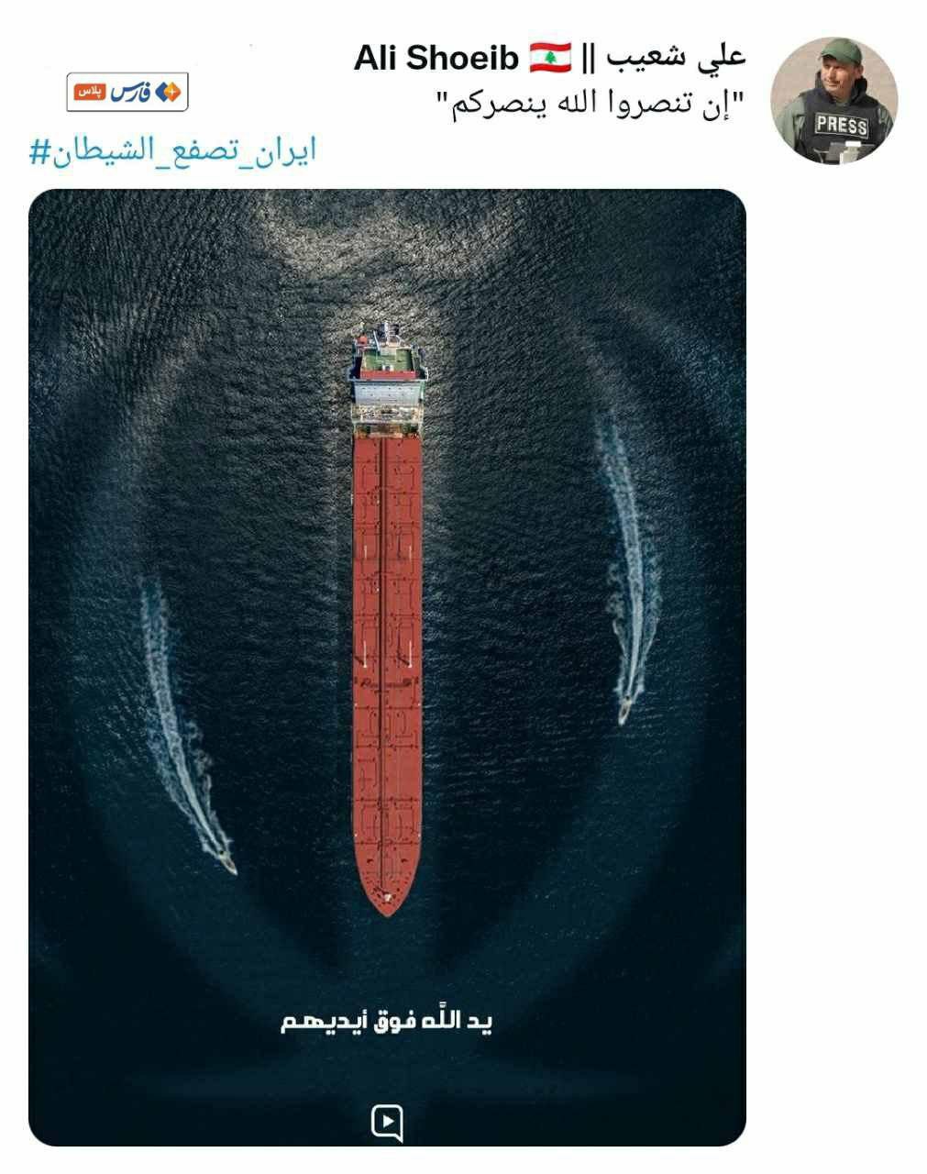Screen dimensions: 927x1174
Task: Click the Arabic name علي شعيب
Action: click(x=675, y=57)
